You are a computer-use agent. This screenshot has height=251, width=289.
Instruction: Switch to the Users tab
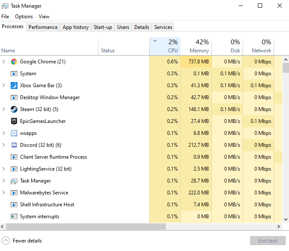(123, 27)
